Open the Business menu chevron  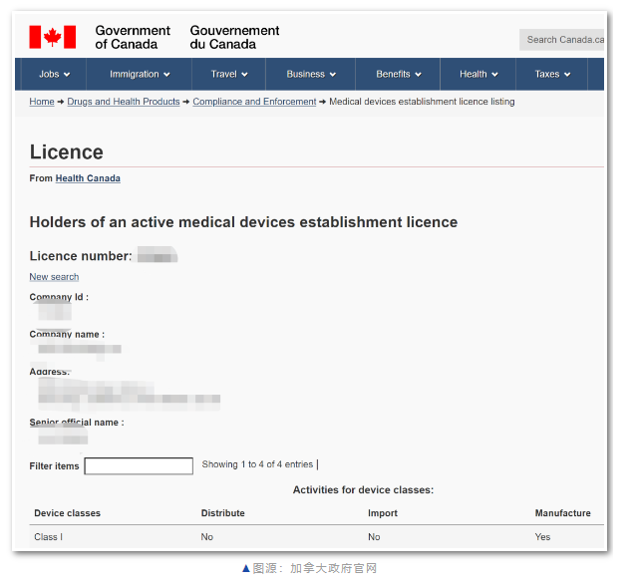(333, 75)
